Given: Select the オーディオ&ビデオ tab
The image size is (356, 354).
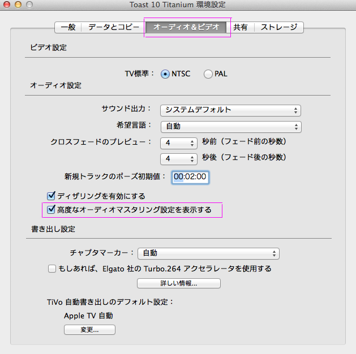Looking at the screenshot, I should (186, 27).
